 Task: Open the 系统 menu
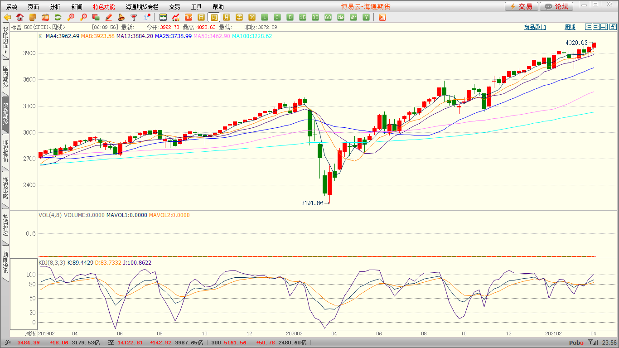click(12, 7)
